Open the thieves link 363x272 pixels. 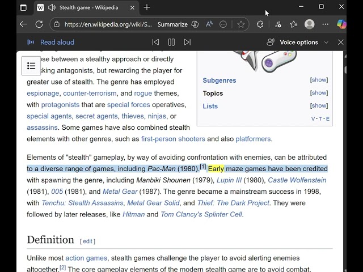[x=133, y=116]
